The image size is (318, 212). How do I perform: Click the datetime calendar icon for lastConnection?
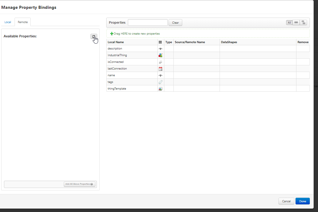tap(161, 68)
